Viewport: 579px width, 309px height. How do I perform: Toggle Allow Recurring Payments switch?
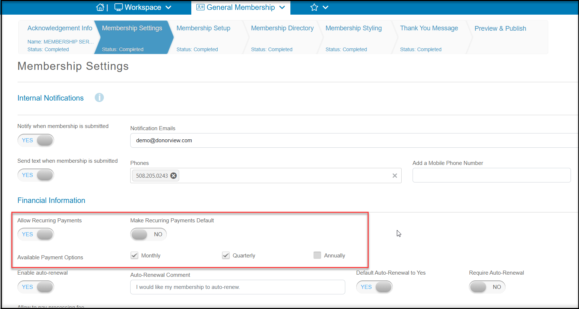click(x=36, y=234)
